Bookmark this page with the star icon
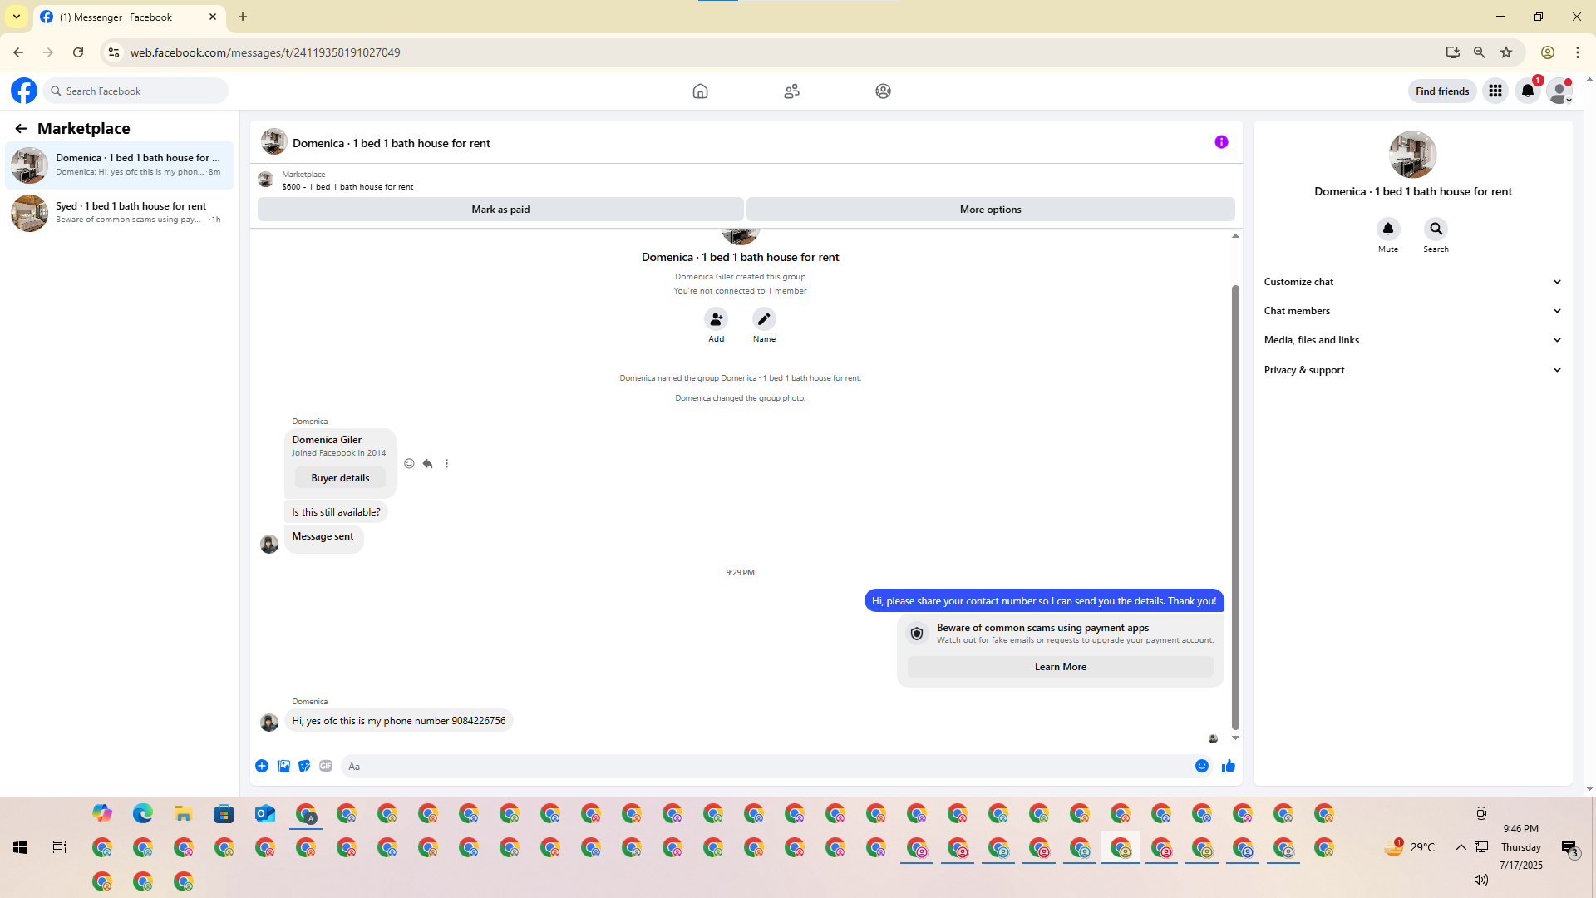Screen dimensions: 1596x898 pos(1506,52)
